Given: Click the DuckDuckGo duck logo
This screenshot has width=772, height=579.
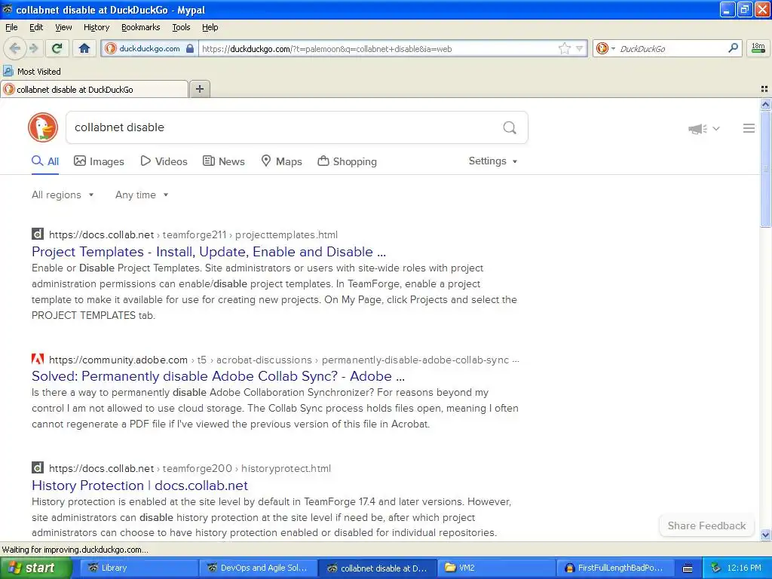Looking at the screenshot, I should 43,127.
